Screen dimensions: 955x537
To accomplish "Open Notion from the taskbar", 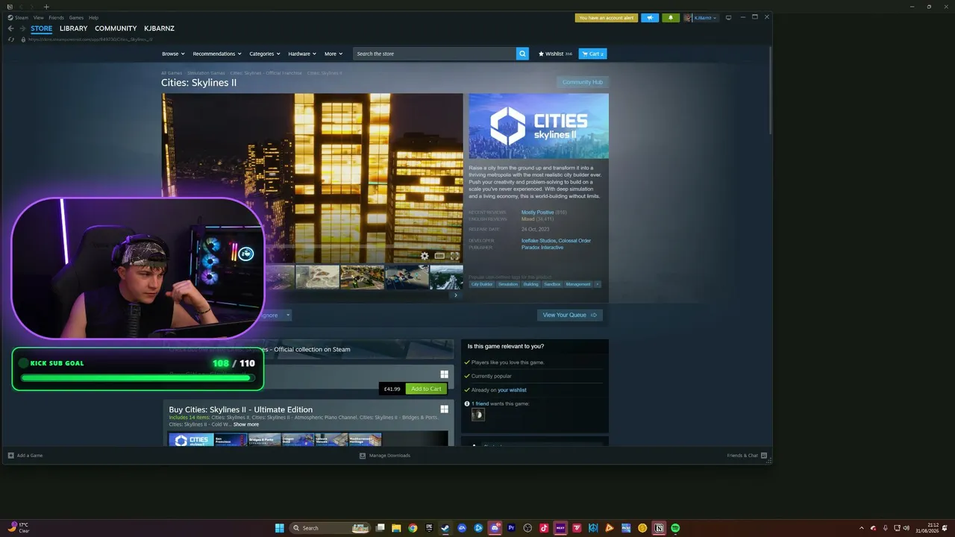I will click(x=659, y=528).
